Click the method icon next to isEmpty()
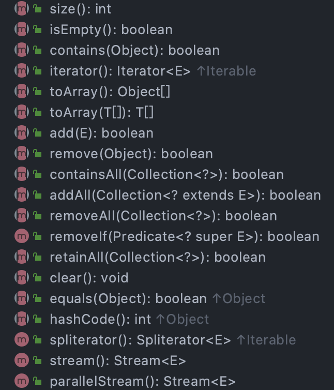This screenshot has height=390, width=334. coord(21,29)
